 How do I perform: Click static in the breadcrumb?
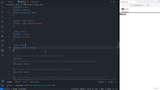17,4
